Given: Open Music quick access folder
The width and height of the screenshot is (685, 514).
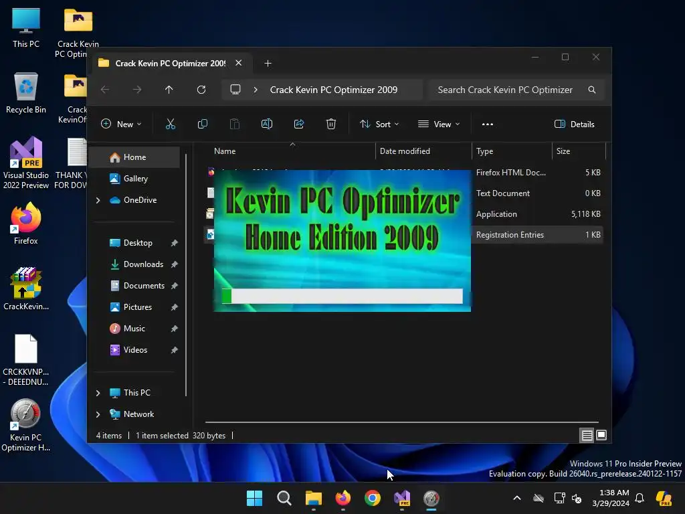Looking at the screenshot, I should (x=135, y=329).
